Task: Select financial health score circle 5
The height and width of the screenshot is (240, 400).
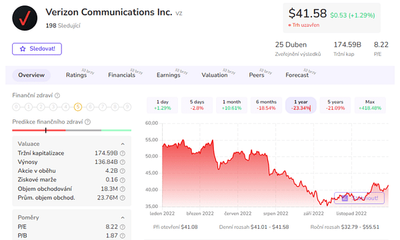Action: tap(78, 107)
